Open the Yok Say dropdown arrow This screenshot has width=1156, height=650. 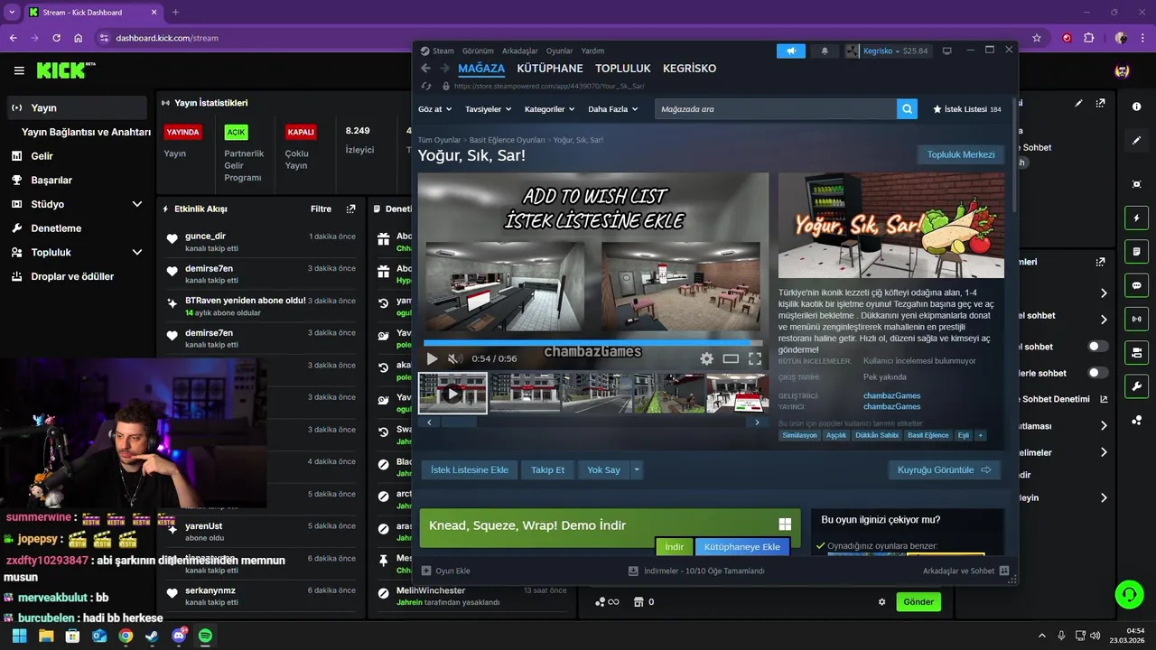pyautogui.click(x=637, y=469)
